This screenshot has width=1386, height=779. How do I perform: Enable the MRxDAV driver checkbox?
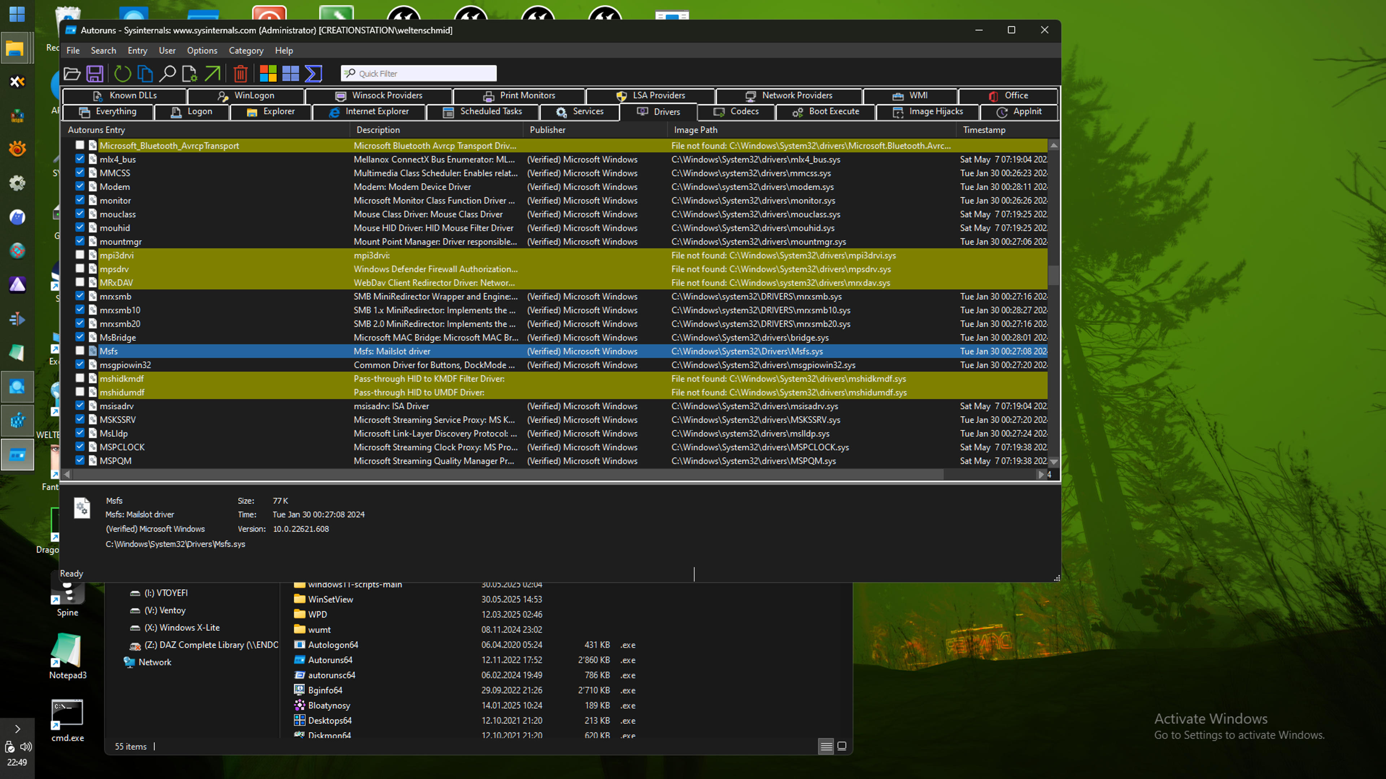coord(80,282)
